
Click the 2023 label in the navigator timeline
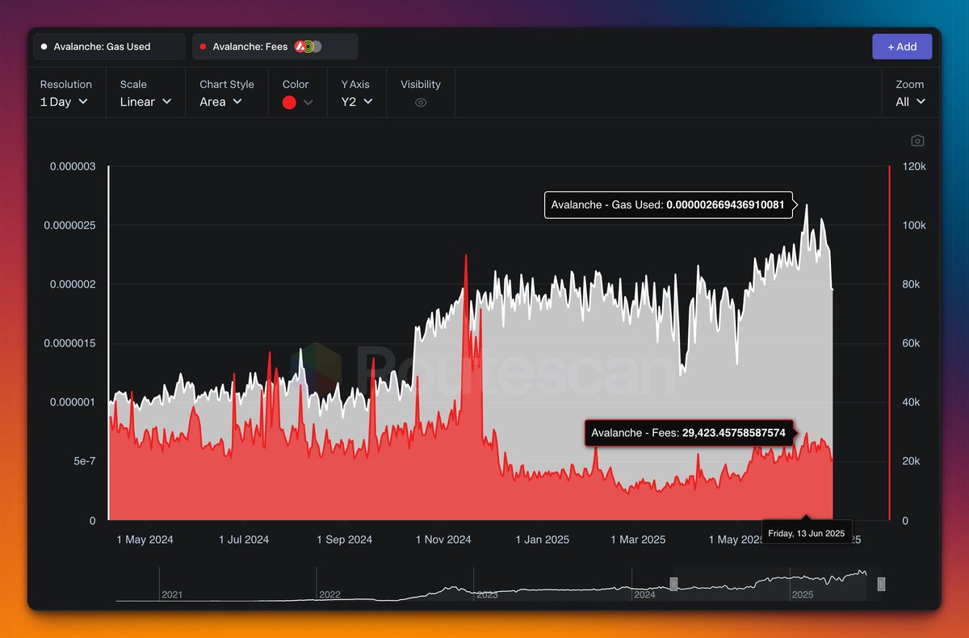[487, 594]
